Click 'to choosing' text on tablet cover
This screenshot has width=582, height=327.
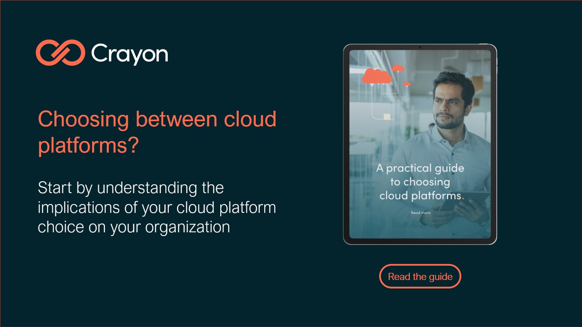420,182
